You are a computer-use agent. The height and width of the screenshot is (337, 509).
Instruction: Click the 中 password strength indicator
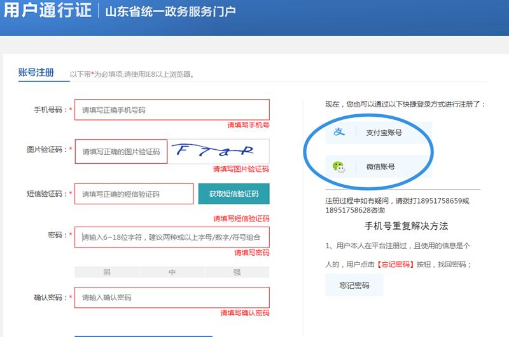tap(172, 272)
